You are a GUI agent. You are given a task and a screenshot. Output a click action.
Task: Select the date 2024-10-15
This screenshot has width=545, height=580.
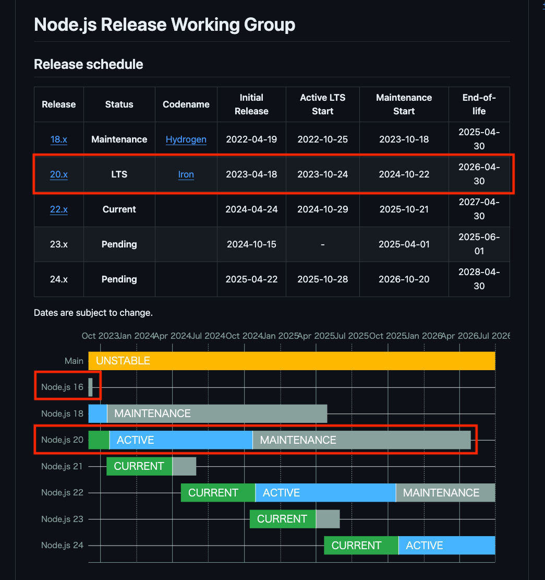251,244
